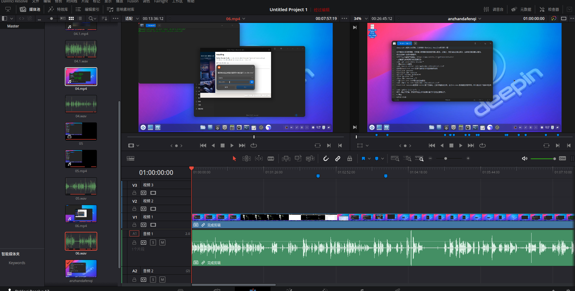Click the speaker volume icon beside DIM
Screen dimensions: 575x291
pos(525,159)
